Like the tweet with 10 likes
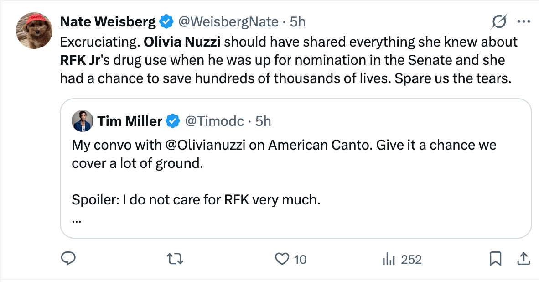 pyautogui.click(x=283, y=259)
